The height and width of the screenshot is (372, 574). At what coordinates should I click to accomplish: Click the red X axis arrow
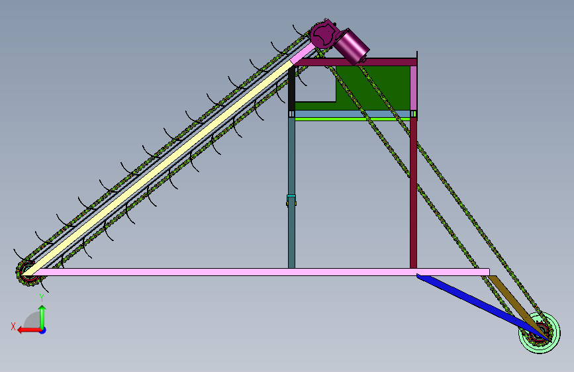[x=29, y=330]
